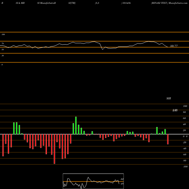Click the histogram axis label -20
Viewport: 189px width, 189px height.
184,143
